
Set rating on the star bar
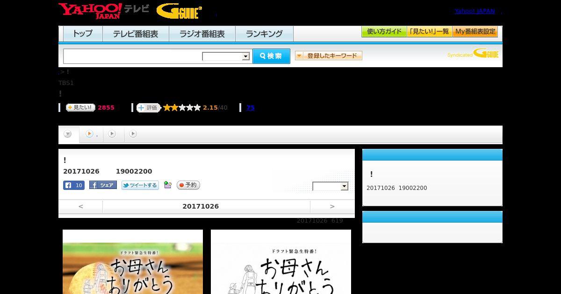pos(182,108)
